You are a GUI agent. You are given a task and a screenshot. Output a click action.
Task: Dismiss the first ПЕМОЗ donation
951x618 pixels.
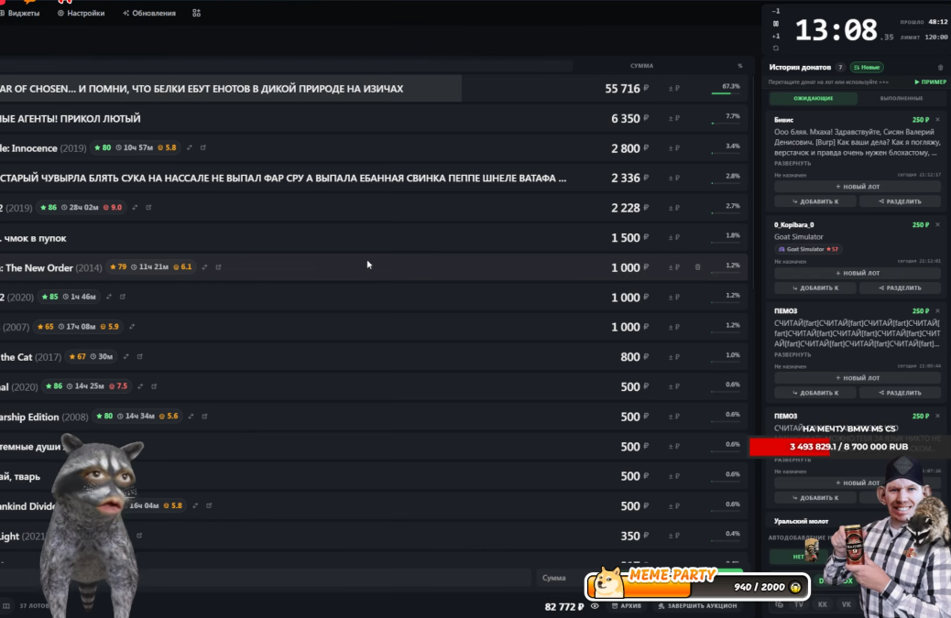tap(937, 310)
